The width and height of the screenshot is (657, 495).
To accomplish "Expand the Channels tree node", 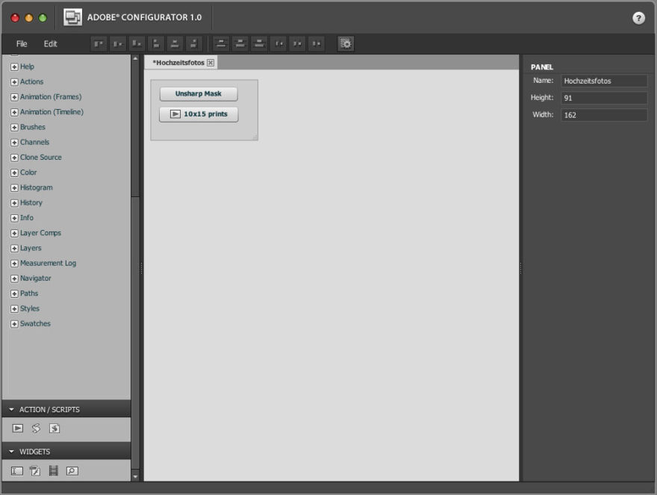I will click(x=14, y=142).
